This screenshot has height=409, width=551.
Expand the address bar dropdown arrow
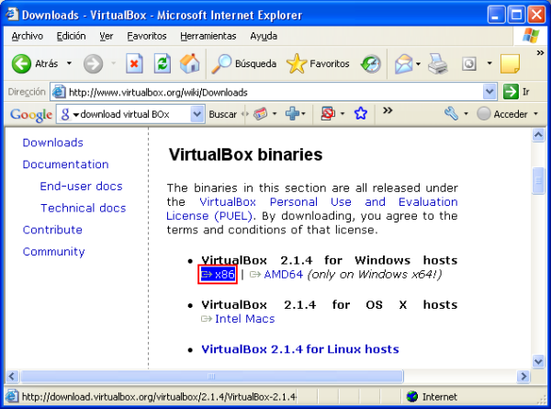pyautogui.click(x=489, y=92)
